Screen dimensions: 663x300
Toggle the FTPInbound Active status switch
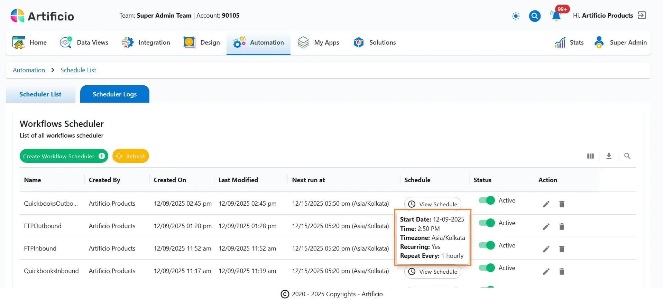click(487, 245)
